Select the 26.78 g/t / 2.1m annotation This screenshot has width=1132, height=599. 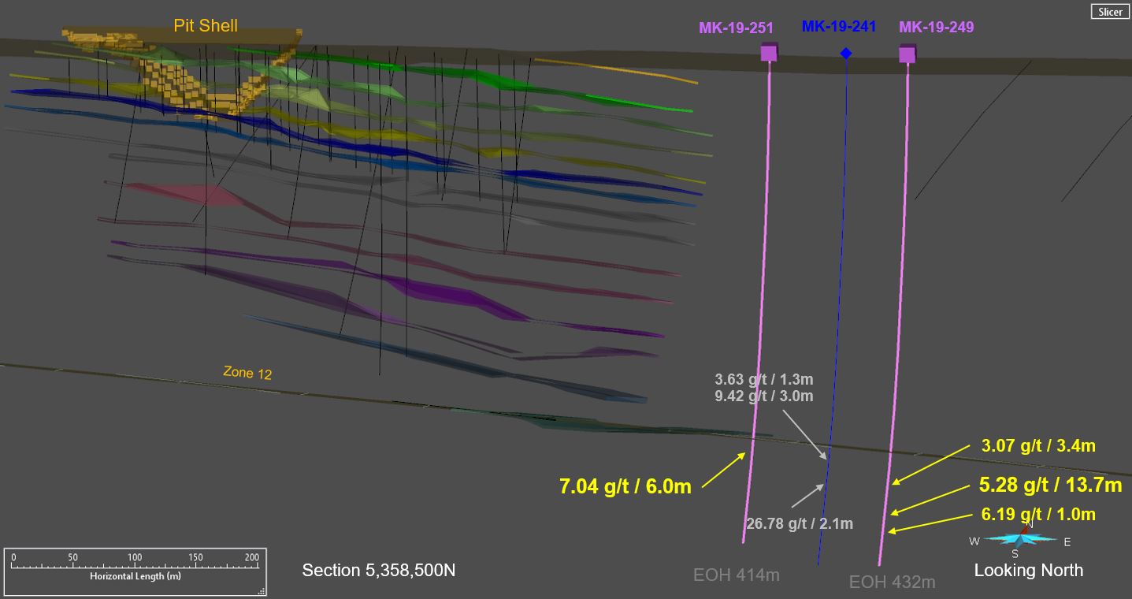pyautogui.click(x=799, y=523)
